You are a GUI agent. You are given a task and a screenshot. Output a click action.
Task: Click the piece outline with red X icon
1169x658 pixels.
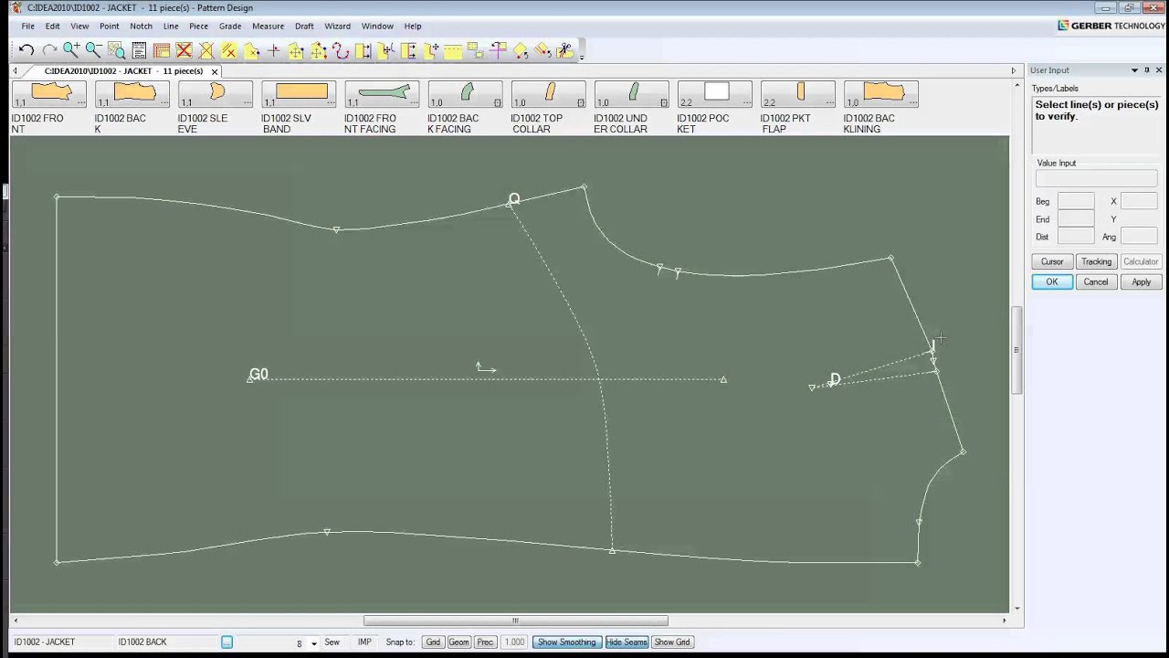pyautogui.click(x=206, y=50)
